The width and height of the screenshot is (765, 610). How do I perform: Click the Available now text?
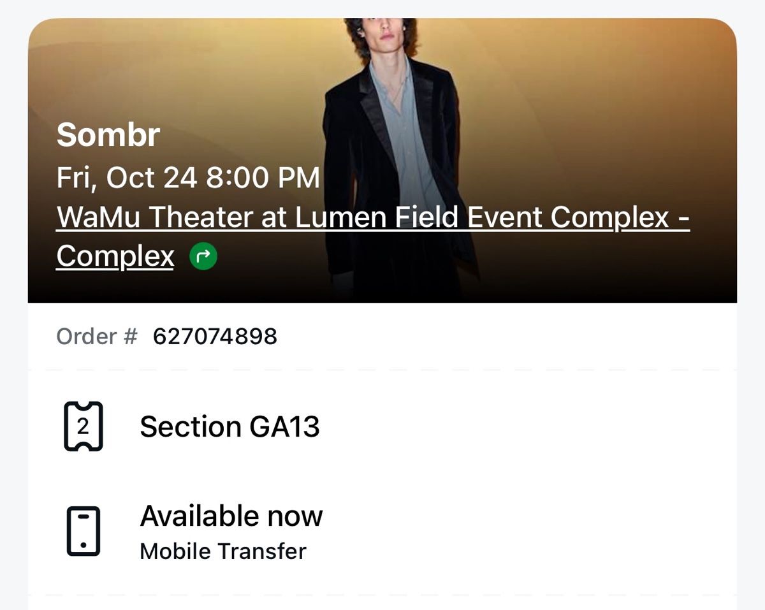pos(231,516)
